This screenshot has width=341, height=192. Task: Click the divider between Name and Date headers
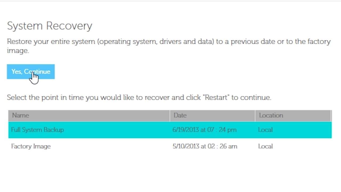[x=170, y=115]
